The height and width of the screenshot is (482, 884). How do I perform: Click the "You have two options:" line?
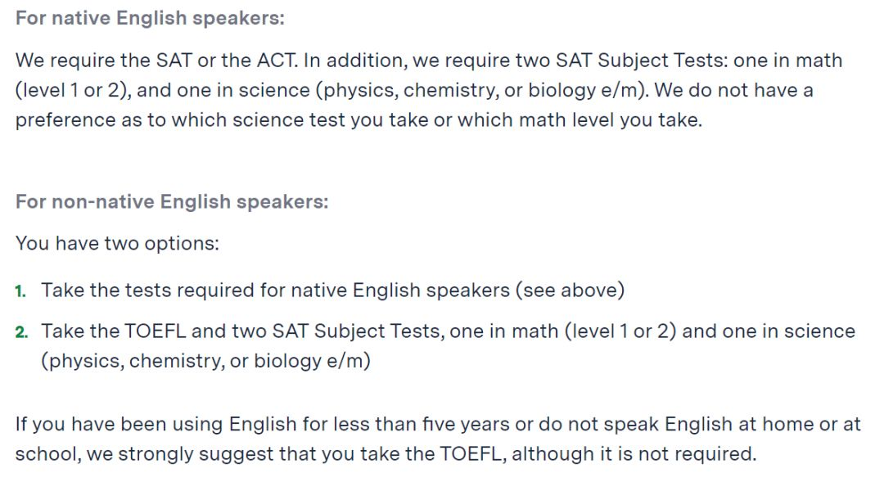tap(117, 244)
